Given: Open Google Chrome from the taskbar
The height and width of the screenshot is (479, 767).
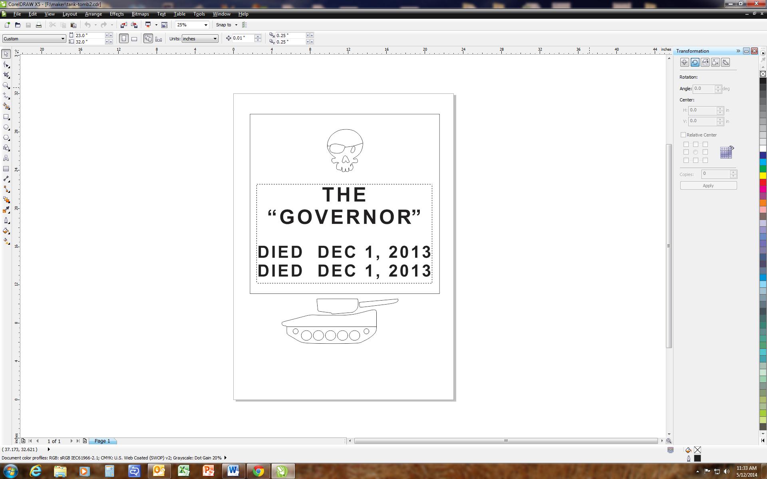Looking at the screenshot, I should coord(258,471).
